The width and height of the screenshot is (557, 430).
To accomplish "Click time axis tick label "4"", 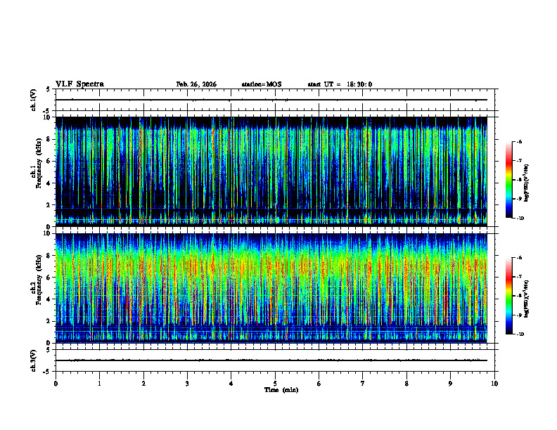I will coord(231,384).
